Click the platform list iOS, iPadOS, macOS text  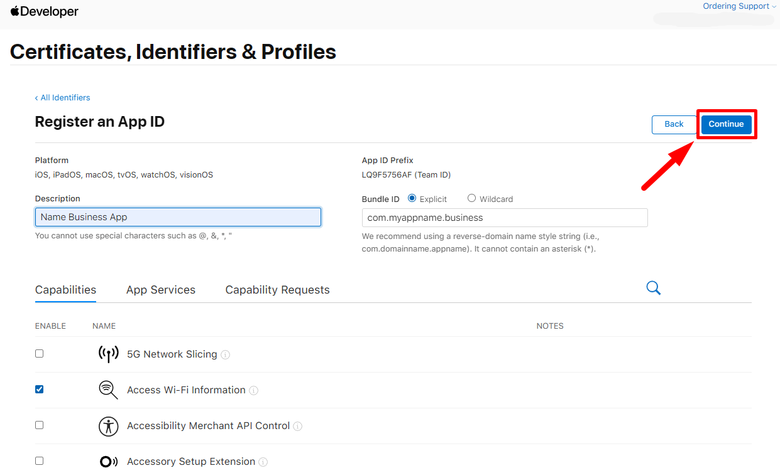pyautogui.click(x=124, y=175)
